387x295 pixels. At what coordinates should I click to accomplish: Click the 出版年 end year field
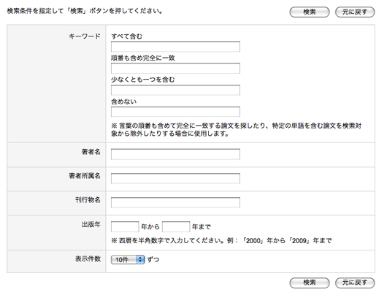176,226
